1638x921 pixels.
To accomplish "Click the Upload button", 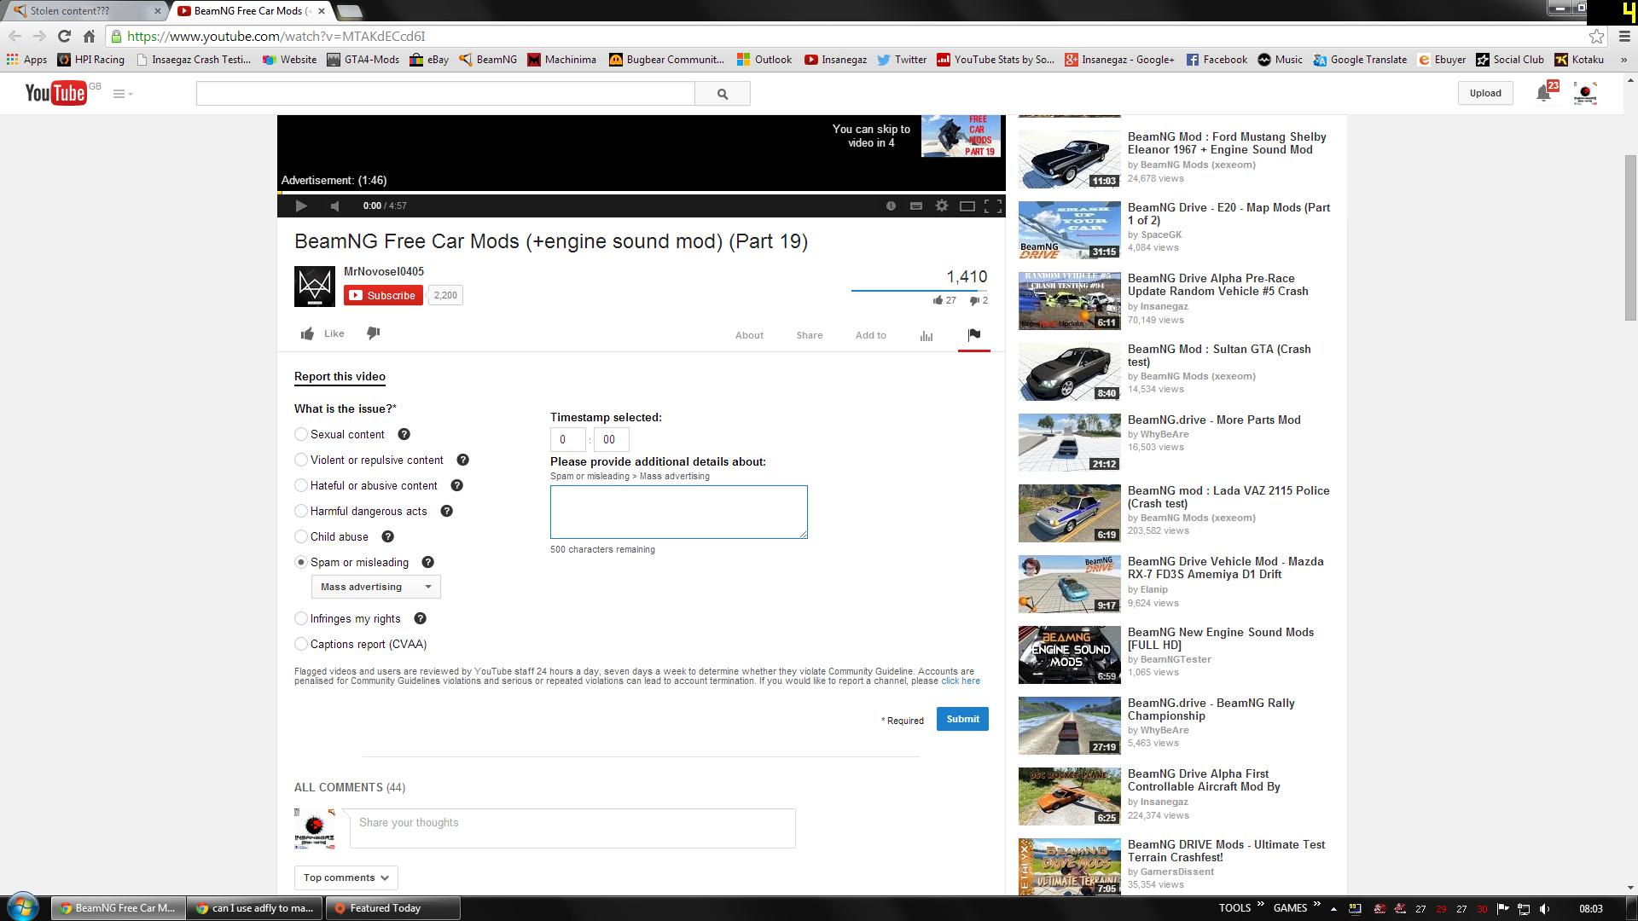I will pyautogui.click(x=1485, y=93).
